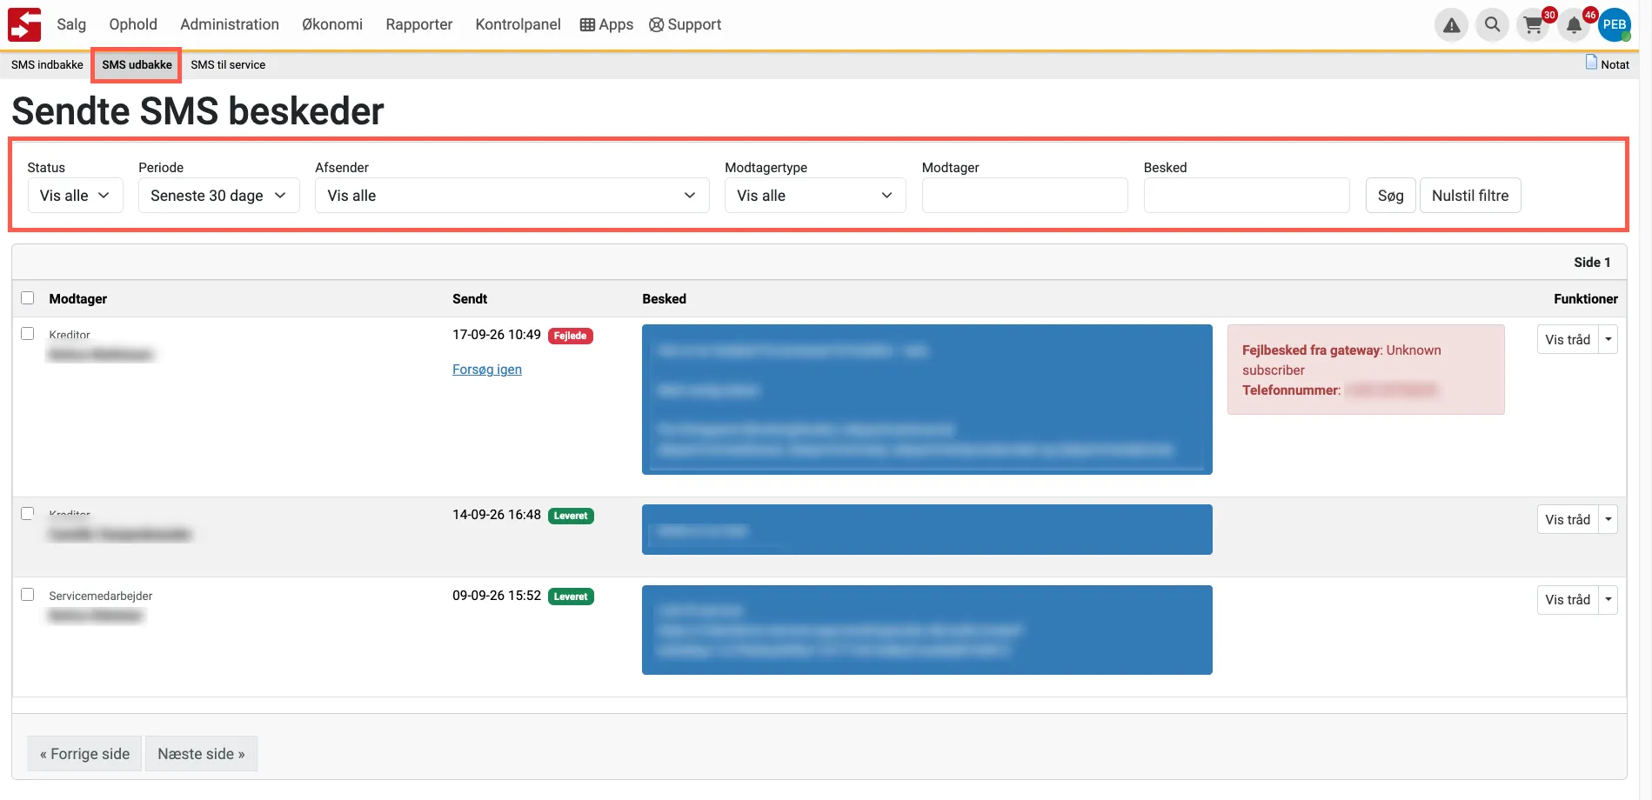Click Nulstil filtre button
1652x800 pixels.
coord(1470,196)
